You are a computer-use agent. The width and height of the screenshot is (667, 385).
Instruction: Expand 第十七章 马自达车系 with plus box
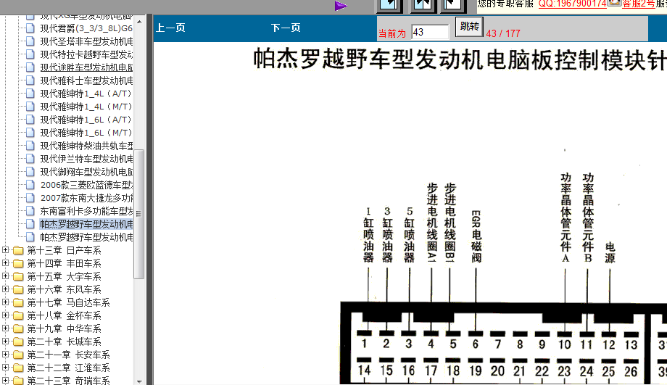[x=5, y=302]
